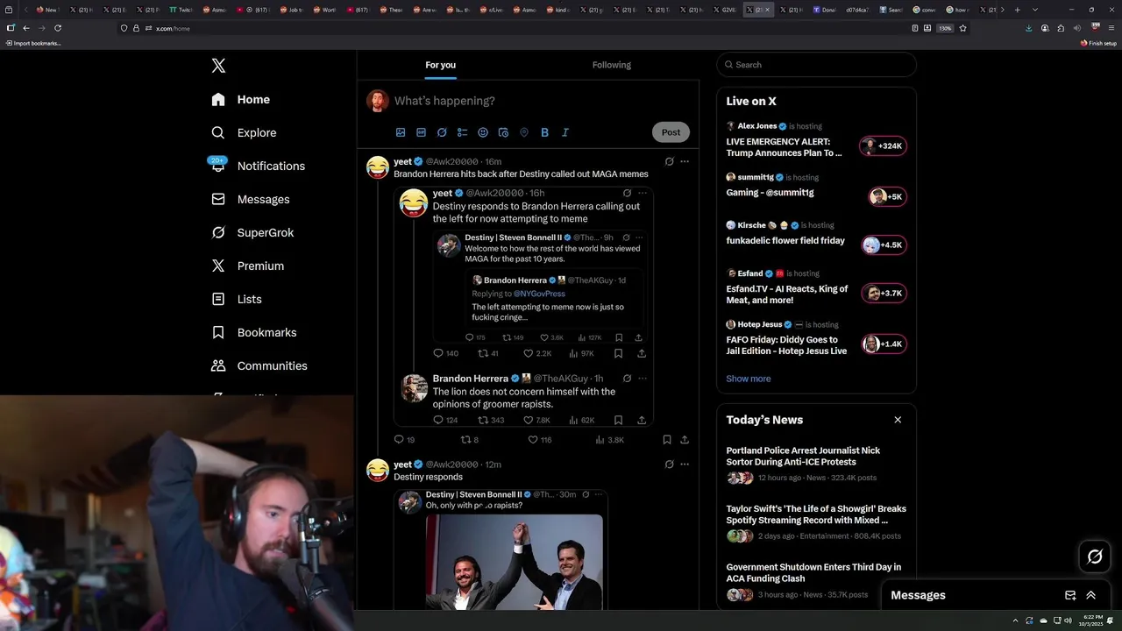
Task: Repost Brandon Herrera's post with 343 reposts
Action: (x=491, y=421)
